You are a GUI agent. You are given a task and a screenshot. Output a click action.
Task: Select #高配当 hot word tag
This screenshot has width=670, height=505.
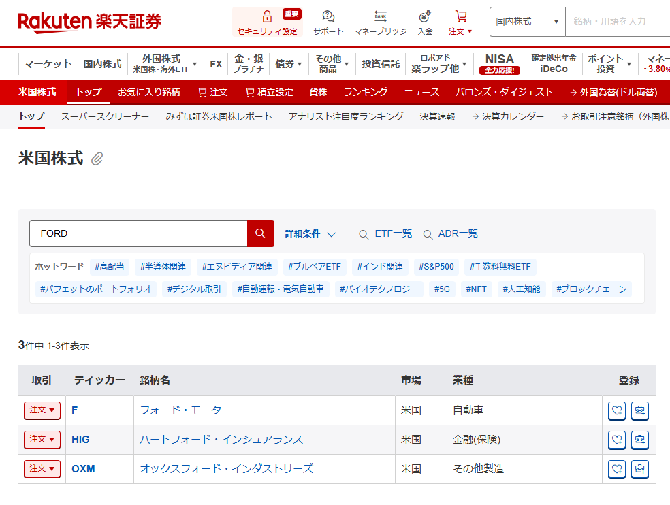click(x=110, y=267)
